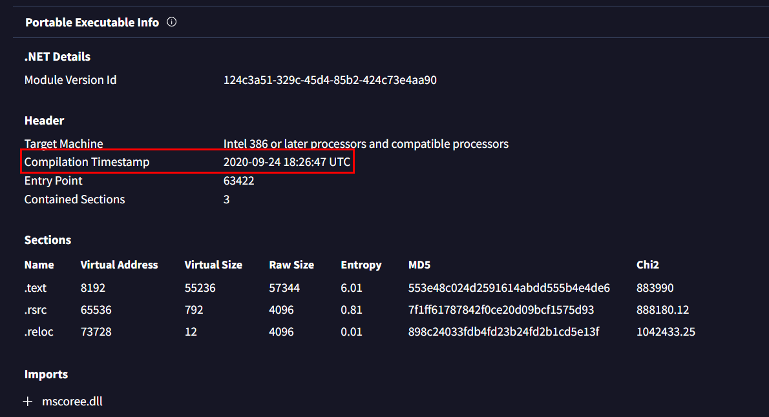The width and height of the screenshot is (769, 417).
Task: Select the MD5 hash of .reloc section
Action: click(503, 332)
